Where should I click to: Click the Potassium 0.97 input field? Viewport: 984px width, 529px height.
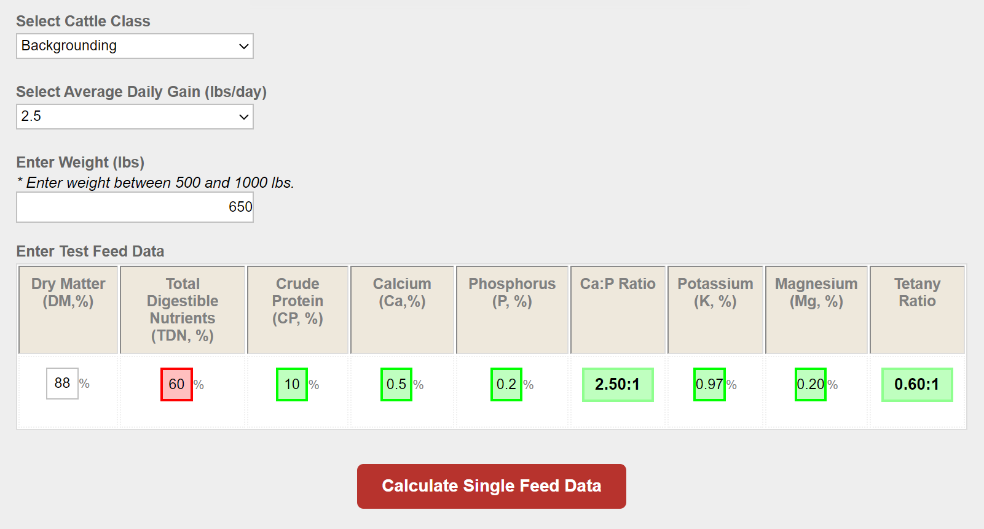(709, 385)
